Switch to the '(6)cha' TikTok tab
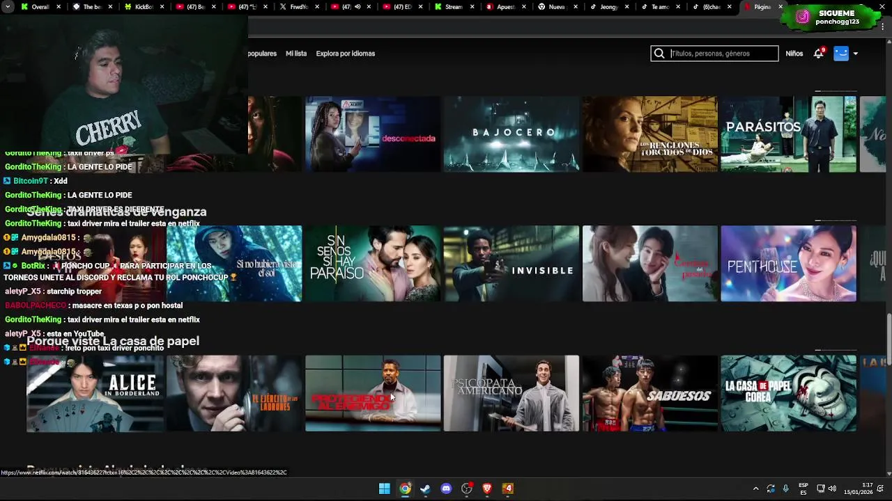 [711, 7]
